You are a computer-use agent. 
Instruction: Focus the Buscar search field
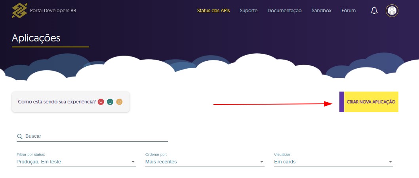95,136
